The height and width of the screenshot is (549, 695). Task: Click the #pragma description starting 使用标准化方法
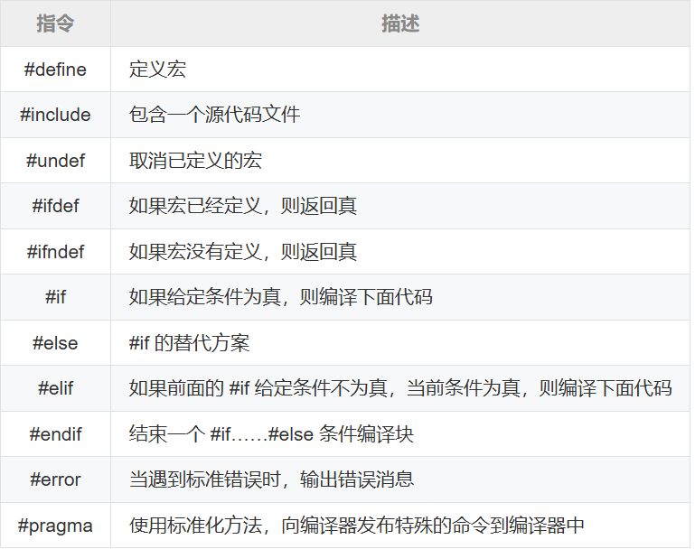coord(357,526)
